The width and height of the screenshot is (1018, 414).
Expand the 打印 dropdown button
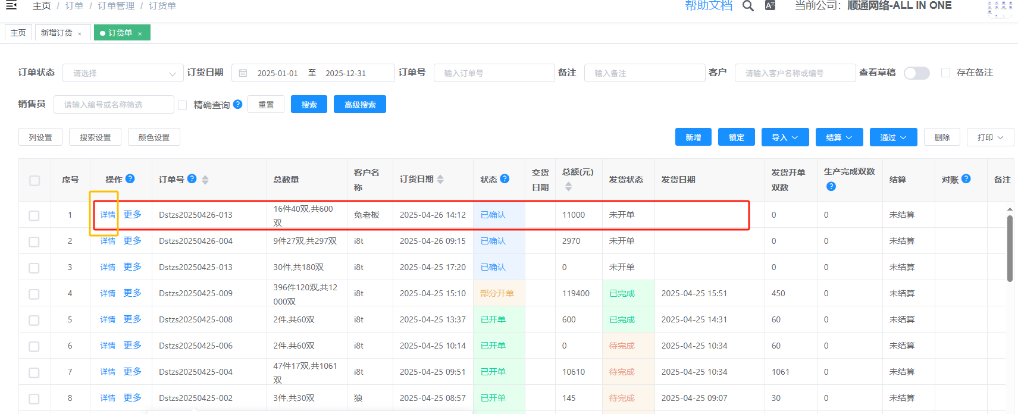(990, 137)
